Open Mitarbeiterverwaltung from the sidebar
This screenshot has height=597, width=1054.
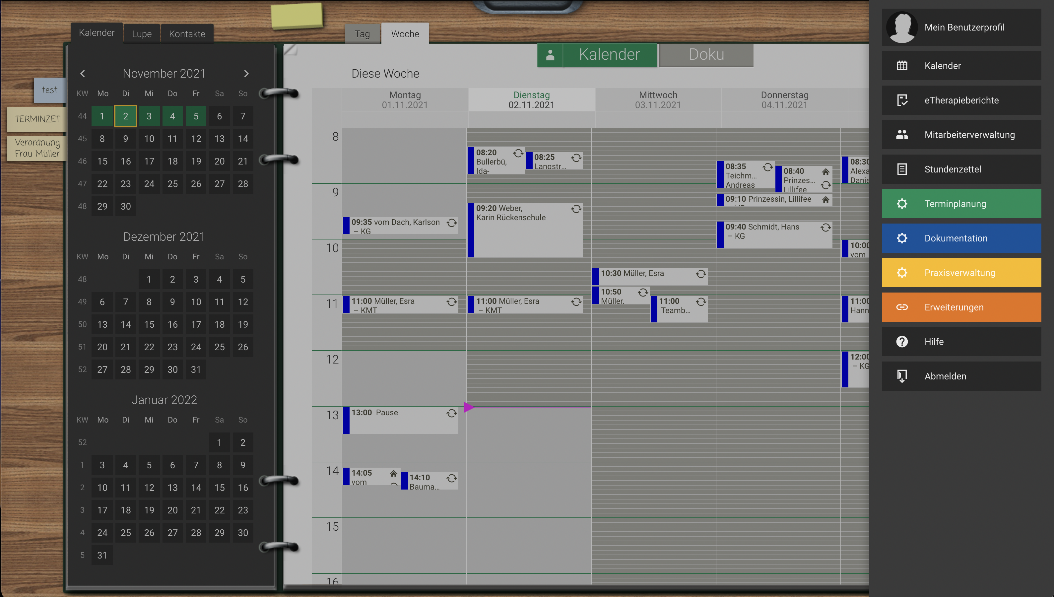(x=961, y=134)
